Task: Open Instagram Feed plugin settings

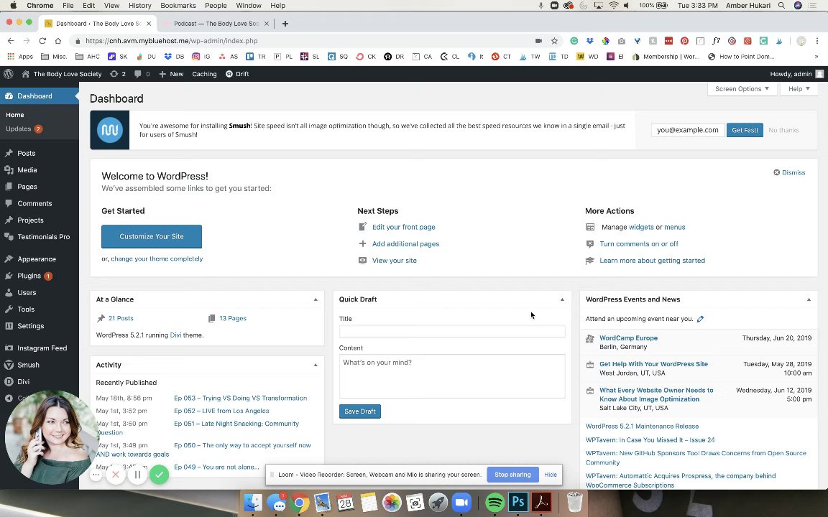Action: [x=42, y=348]
